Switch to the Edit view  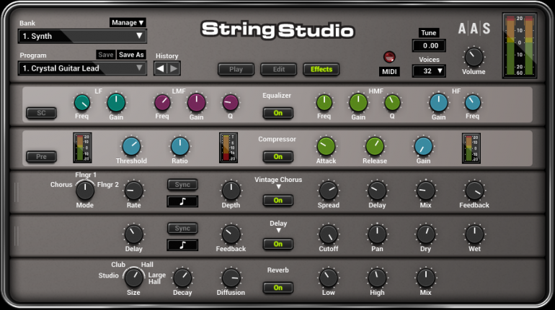point(278,69)
